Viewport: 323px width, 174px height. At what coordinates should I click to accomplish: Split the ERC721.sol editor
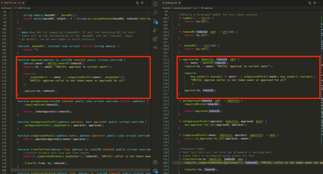pyautogui.click(x=142, y=3)
